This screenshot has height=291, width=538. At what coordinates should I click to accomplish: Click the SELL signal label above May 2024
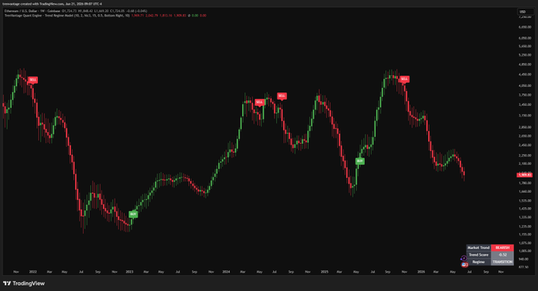coord(260,102)
